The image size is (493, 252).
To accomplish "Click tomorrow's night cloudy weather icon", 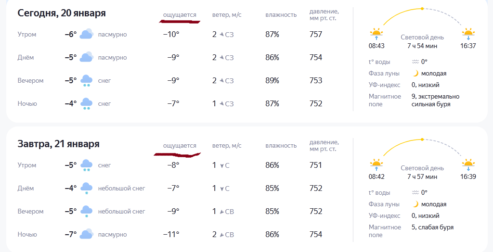I will tap(87, 234).
